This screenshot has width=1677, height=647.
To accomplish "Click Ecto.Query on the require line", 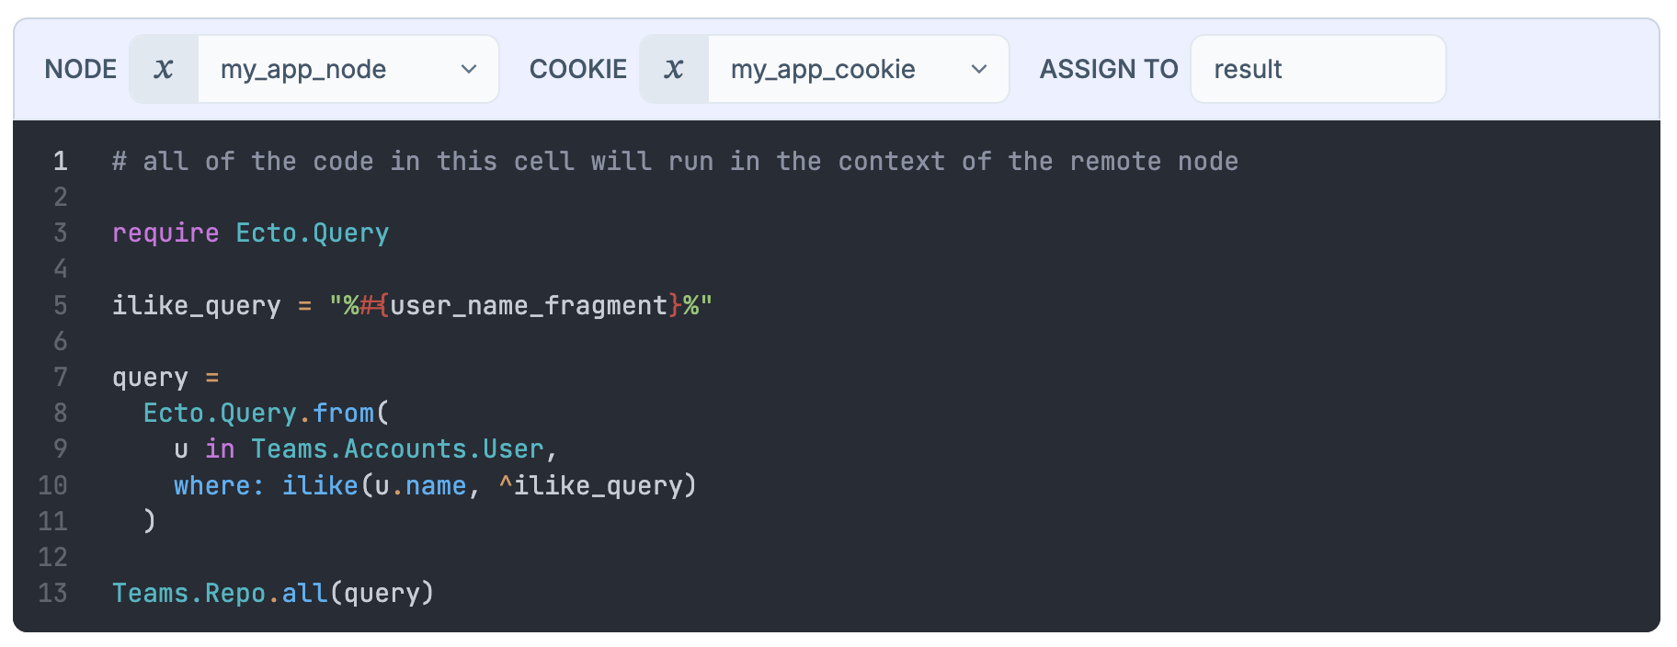I will 313,233.
